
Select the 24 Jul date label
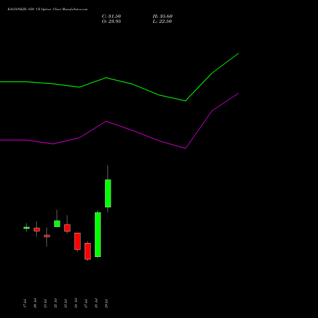[76, 303]
